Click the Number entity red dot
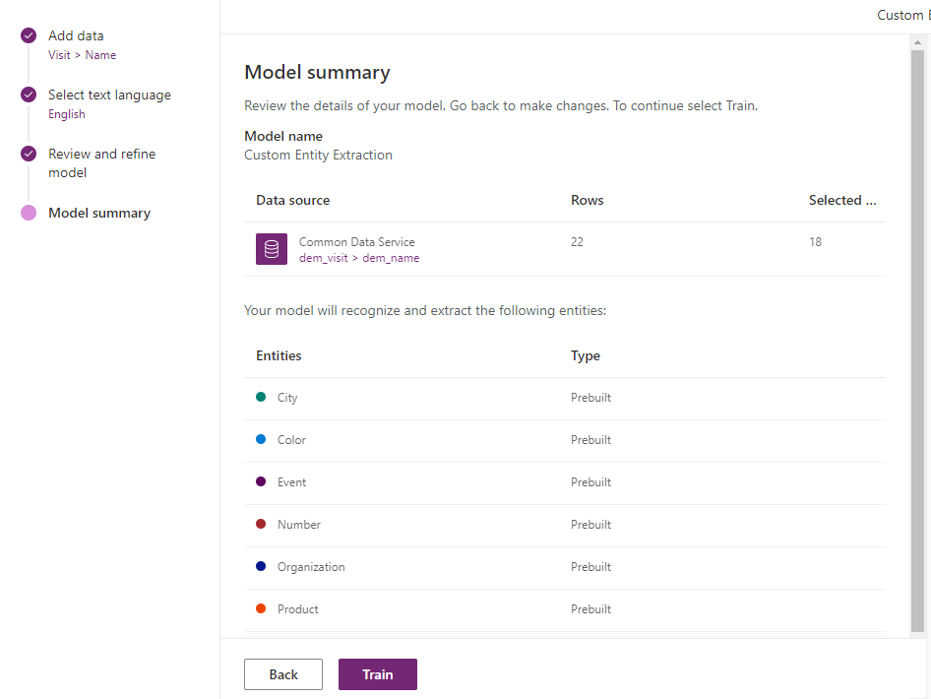The width and height of the screenshot is (931, 699). (x=261, y=524)
